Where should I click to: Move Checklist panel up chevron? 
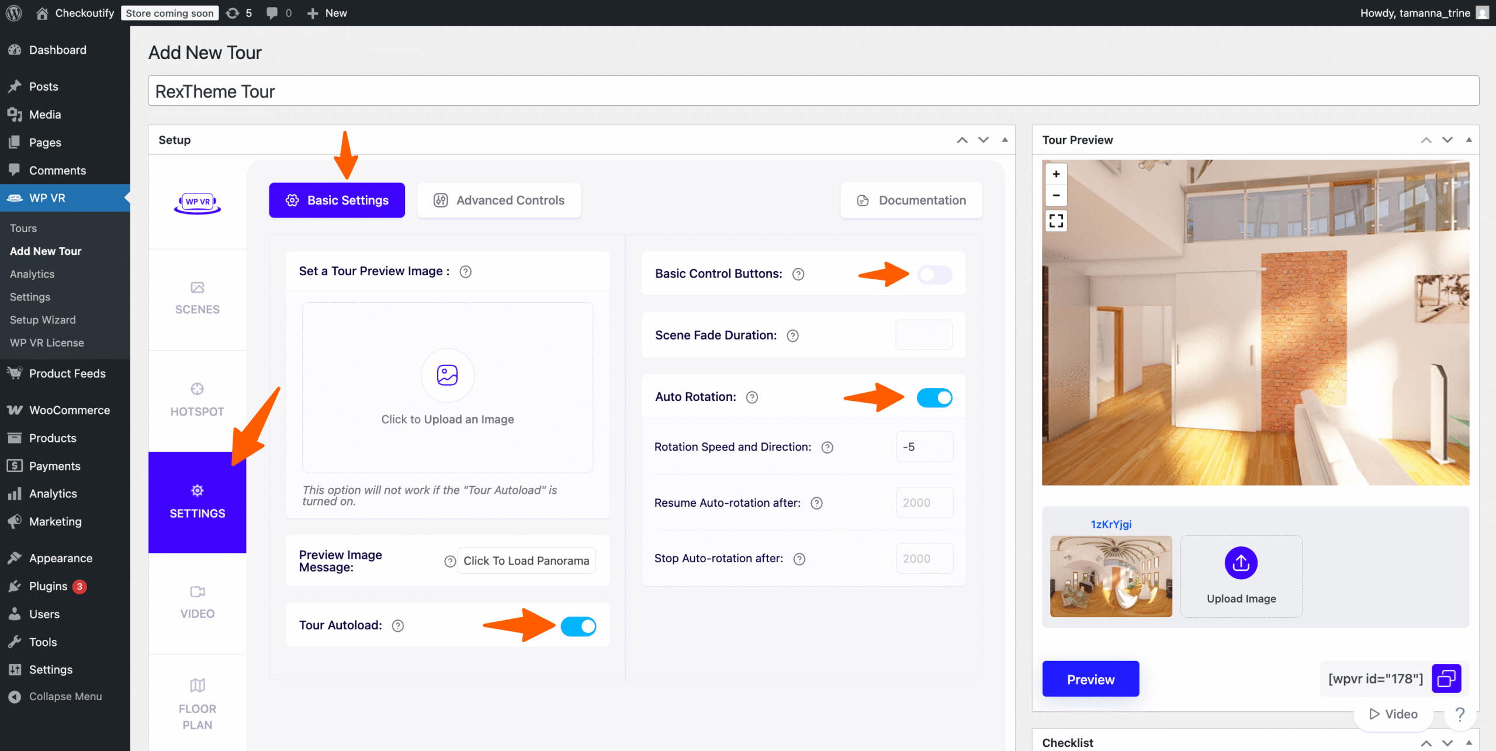pyautogui.click(x=1426, y=743)
